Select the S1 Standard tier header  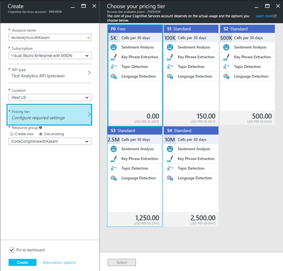(191, 29)
